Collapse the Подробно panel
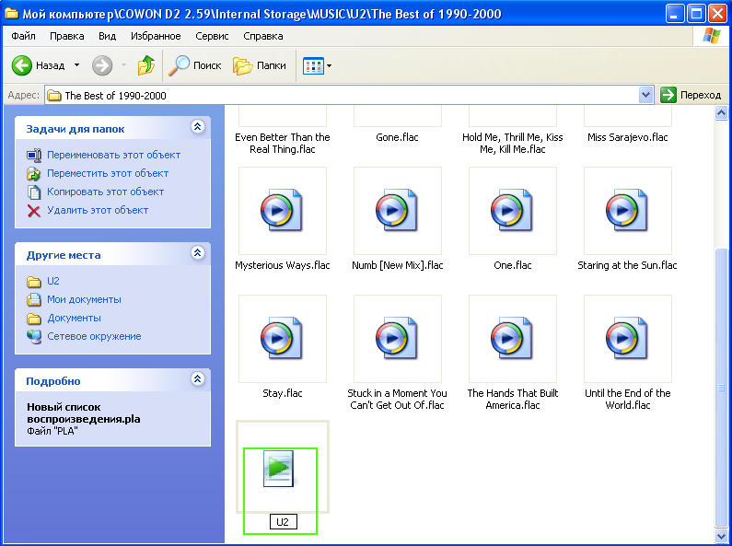The image size is (732, 546). tap(197, 378)
